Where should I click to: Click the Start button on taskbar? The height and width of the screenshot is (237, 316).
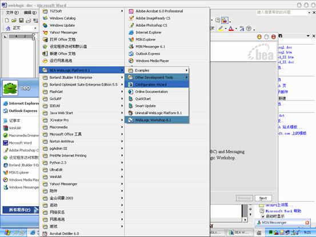[x=14, y=232]
